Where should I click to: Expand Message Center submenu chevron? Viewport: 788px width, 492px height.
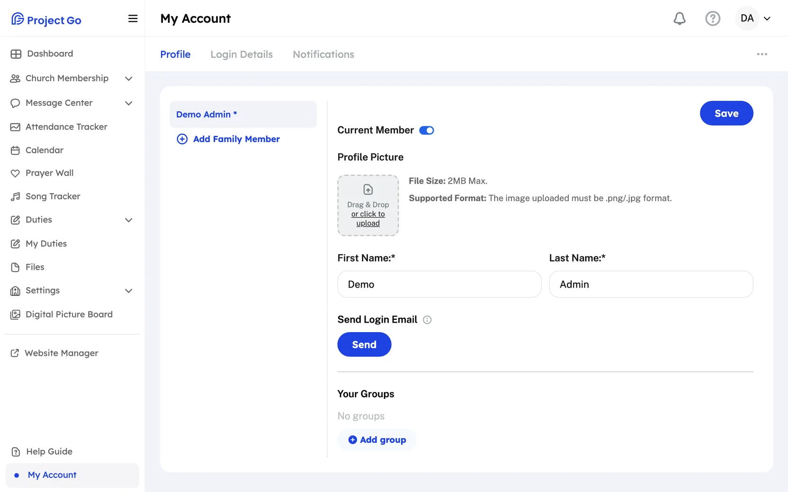(x=129, y=103)
